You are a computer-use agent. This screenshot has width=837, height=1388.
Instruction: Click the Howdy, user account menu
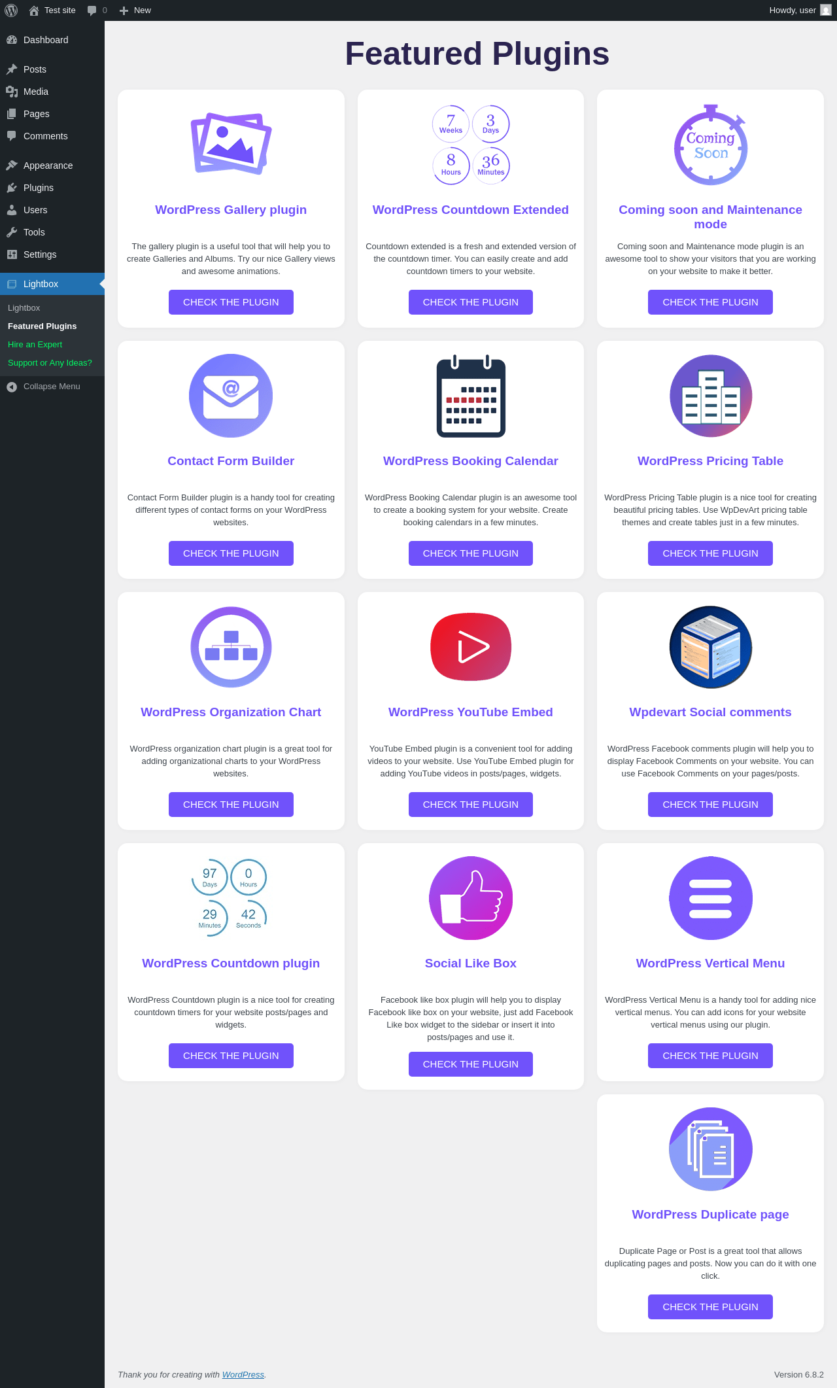[x=800, y=10]
